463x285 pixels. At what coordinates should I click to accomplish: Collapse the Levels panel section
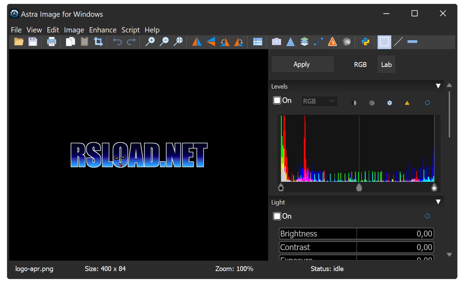(x=438, y=86)
